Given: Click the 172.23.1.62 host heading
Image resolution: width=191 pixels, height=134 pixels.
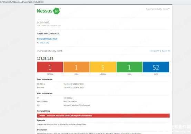Looking at the screenshot, I should [45, 59].
